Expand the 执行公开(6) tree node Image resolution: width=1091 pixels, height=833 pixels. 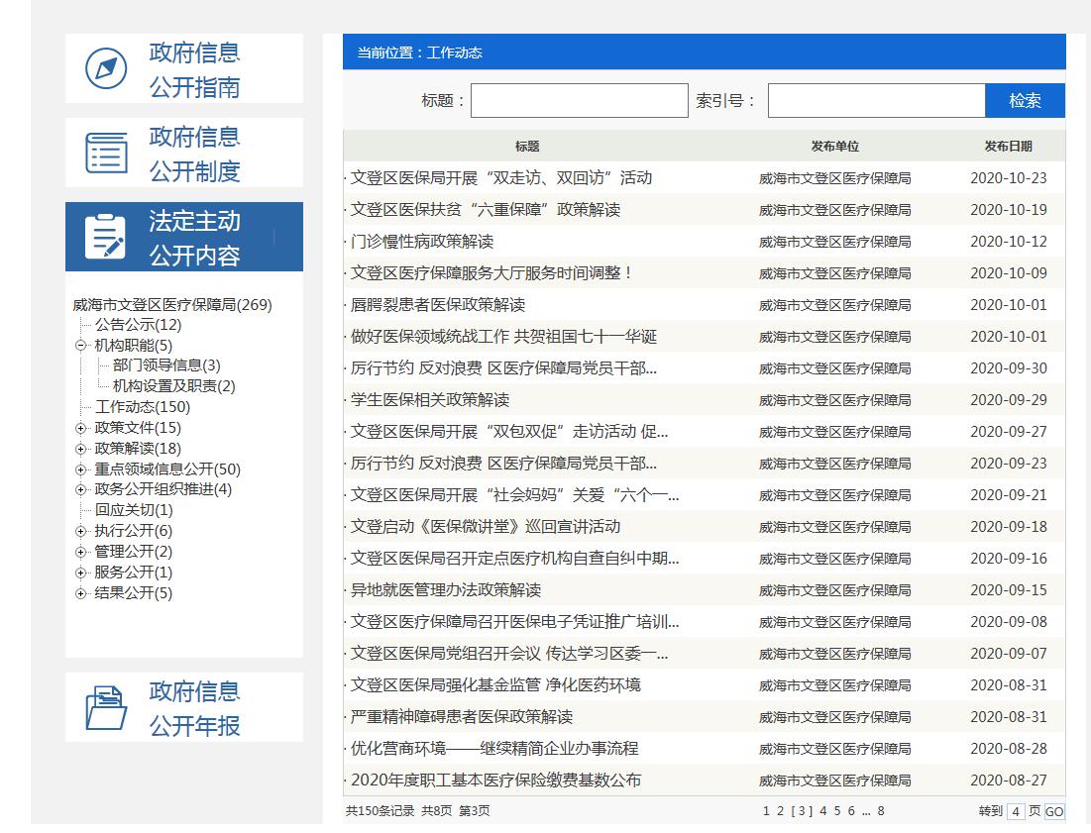(81, 531)
